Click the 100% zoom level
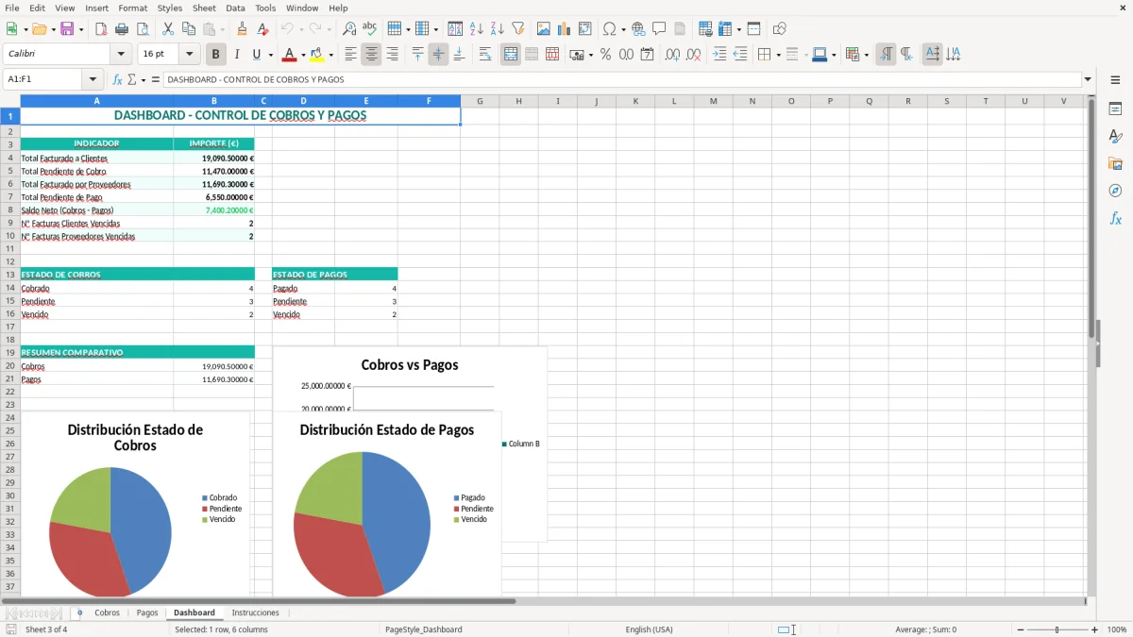1133x637 pixels. [x=1117, y=629]
